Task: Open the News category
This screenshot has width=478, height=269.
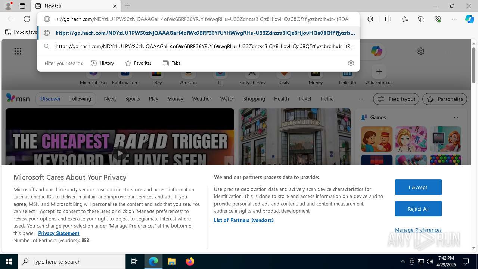Action: click(110, 99)
